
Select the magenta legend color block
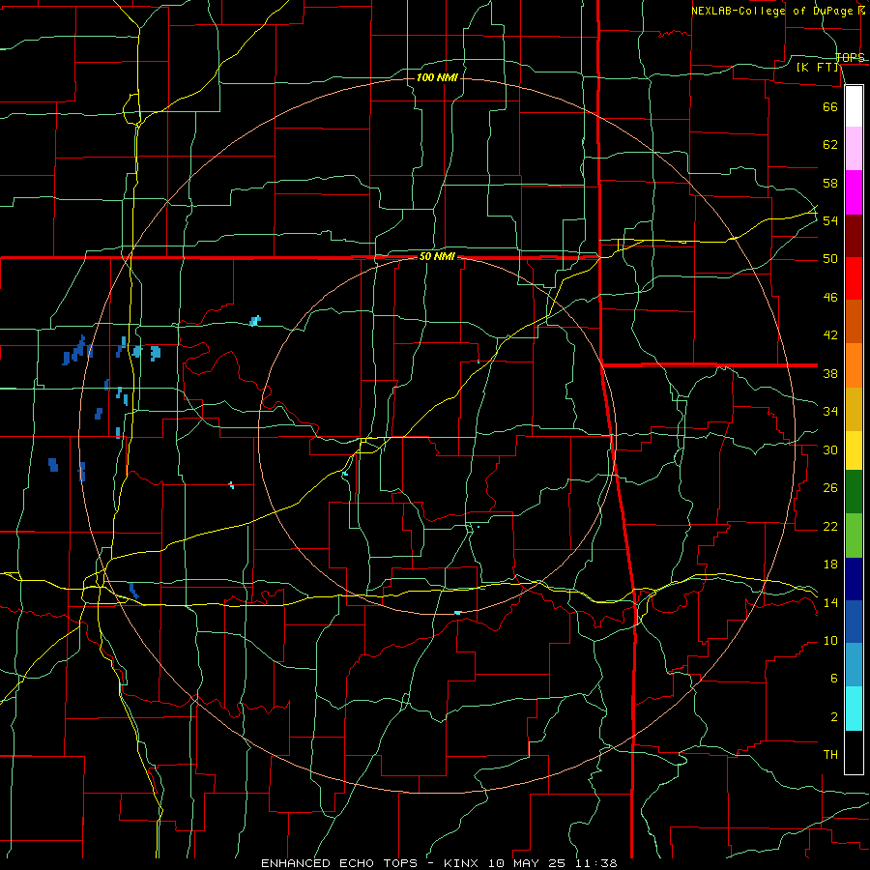(854, 192)
